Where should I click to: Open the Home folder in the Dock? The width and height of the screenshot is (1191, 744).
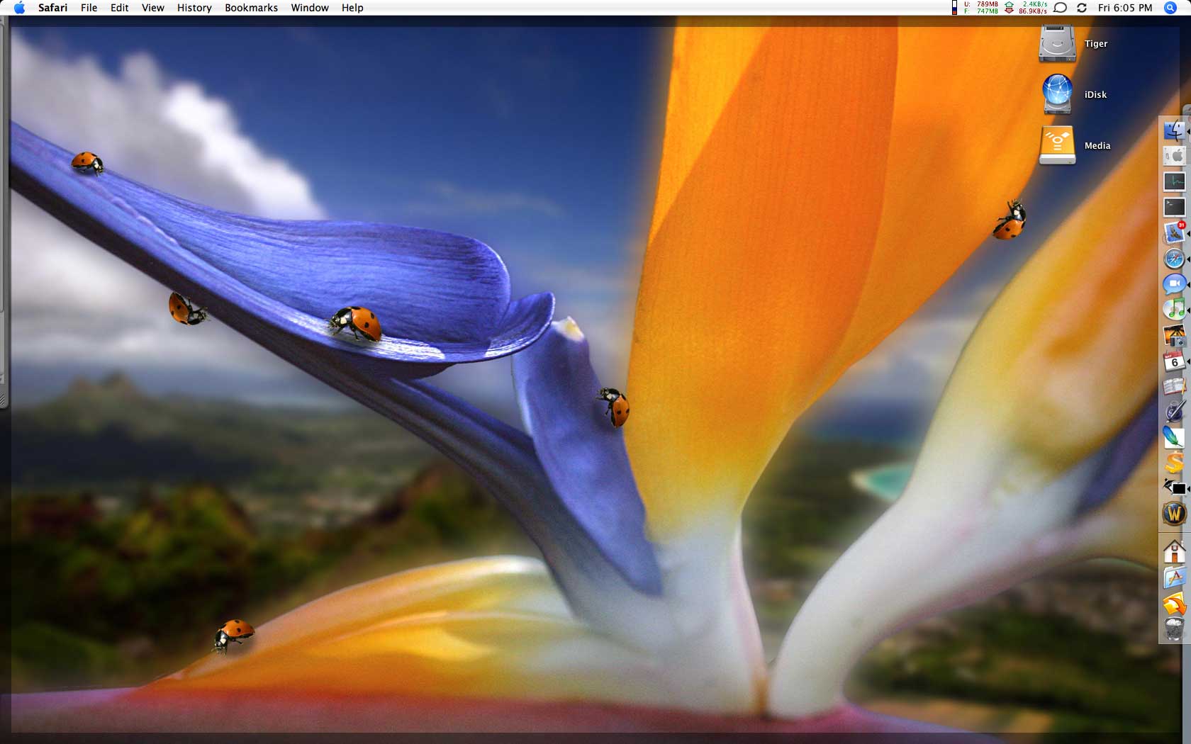pos(1175,551)
